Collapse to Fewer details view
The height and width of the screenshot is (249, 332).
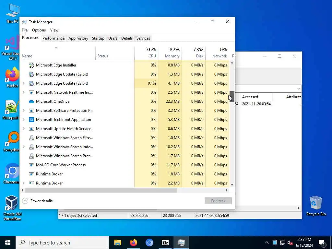[x=38, y=201]
